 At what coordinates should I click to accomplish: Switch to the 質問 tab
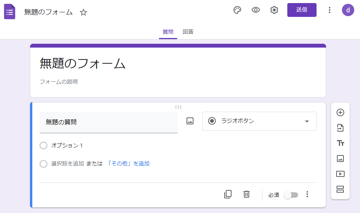coord(168,32)
